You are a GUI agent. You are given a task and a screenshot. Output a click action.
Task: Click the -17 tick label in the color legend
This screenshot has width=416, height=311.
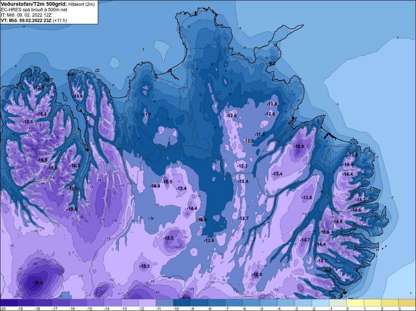[x=54, y=309]
